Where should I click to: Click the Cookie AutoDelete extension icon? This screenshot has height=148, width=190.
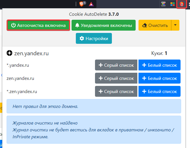(x=181, y=4)
